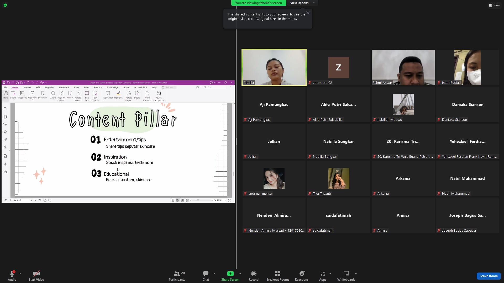Image resolution: width=504 pixels, height=283 pixels.
Task: Open the File menu in Foxit
Action: (x=6, y=88)
